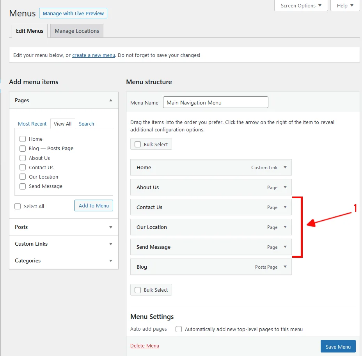This screenshot has height=356, width=362.
Task: Toggle Automatically add new top-level pages option
Action: 178,329
